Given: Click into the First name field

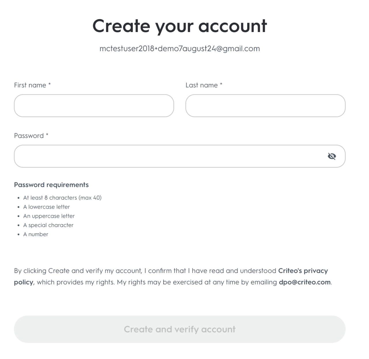Looking at the screenshot, I should pos(94,106).
